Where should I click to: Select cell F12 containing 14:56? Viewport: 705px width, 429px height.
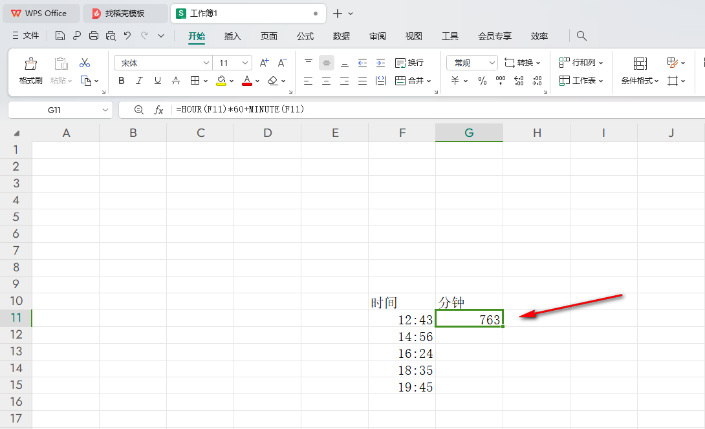coord(402,337)
